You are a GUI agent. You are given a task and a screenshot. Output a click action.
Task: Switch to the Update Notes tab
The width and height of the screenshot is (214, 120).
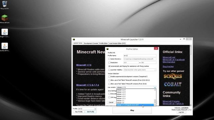78,43
